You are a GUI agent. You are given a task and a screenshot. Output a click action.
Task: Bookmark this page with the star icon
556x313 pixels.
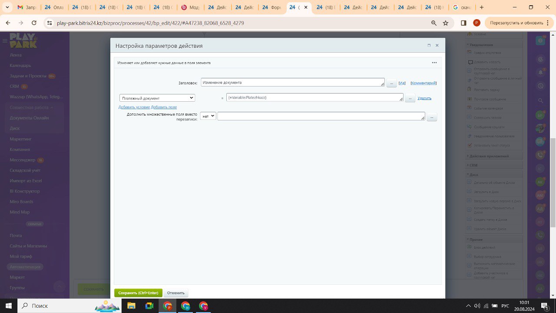[445, 23]
